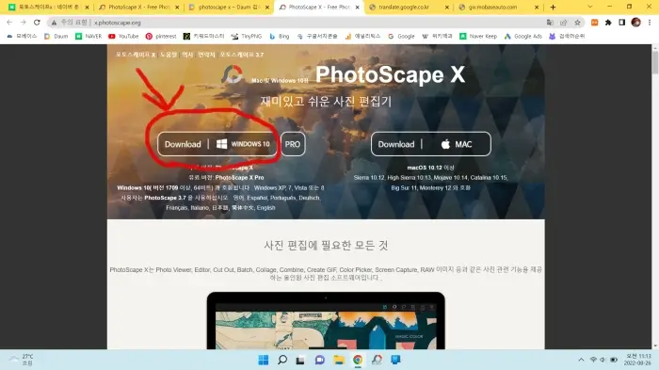Image resolution: width=659 pixels, height=370 pixels.
Task: Open the 연락처 contact menu item
Action: [x=206, y=55]
